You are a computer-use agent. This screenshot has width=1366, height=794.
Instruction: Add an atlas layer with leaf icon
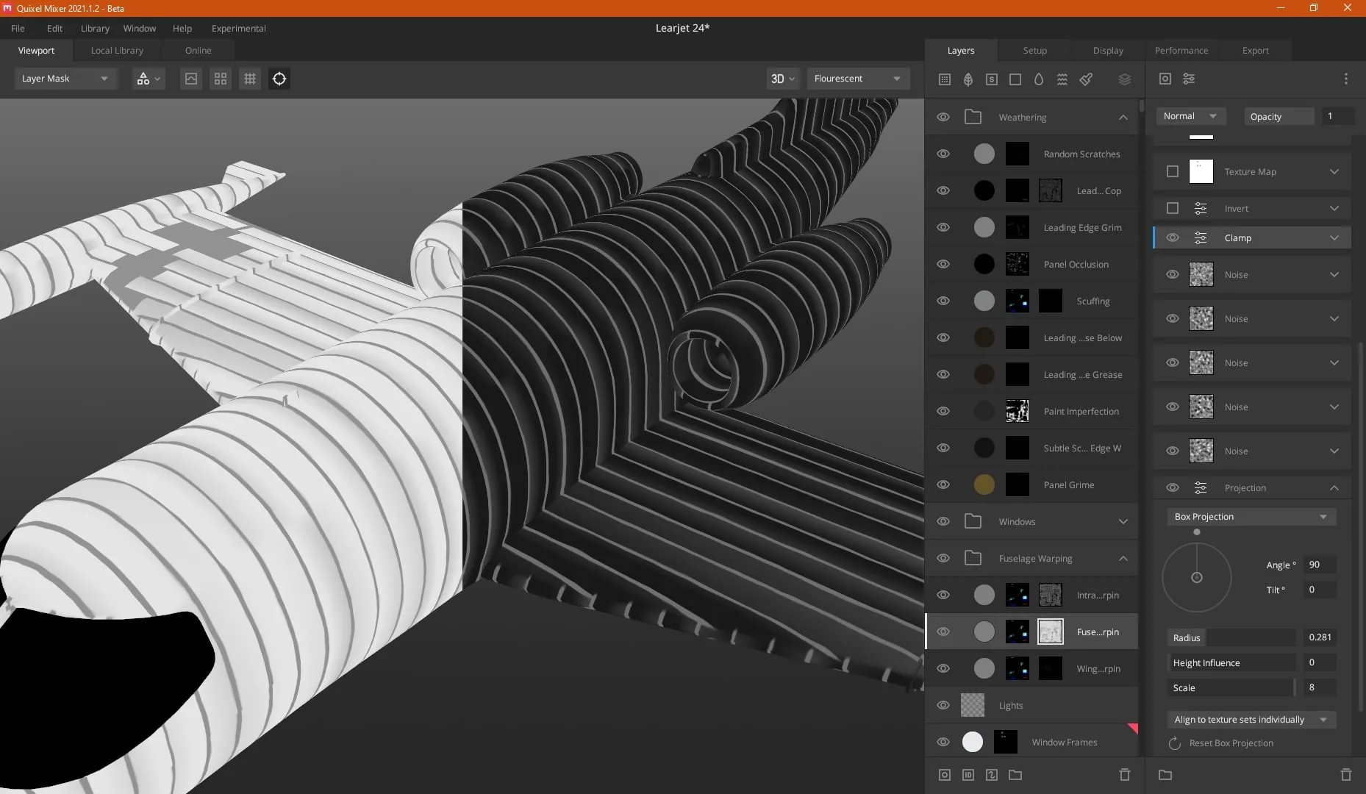click(968, 79)
